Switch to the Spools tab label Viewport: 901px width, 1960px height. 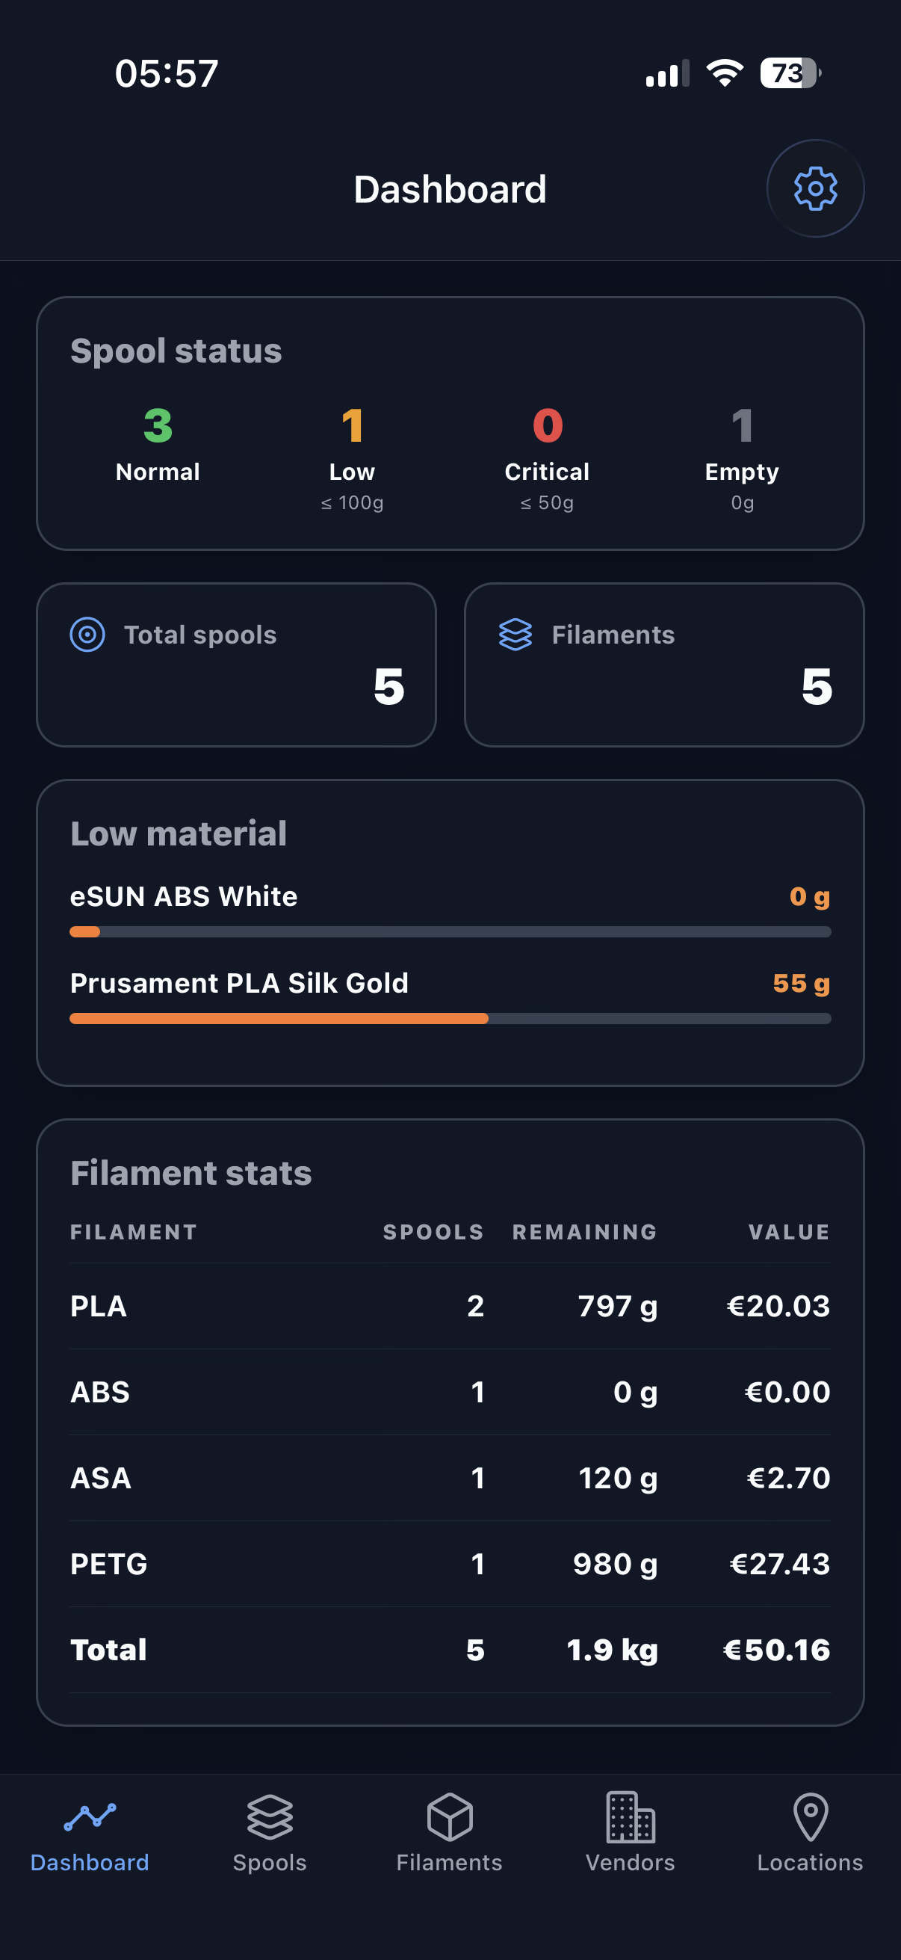point(270,1863)
